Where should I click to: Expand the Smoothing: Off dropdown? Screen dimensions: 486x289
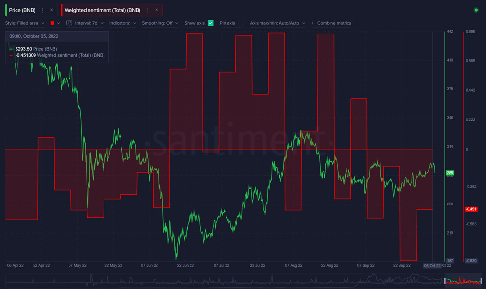[x=160, y=23]
